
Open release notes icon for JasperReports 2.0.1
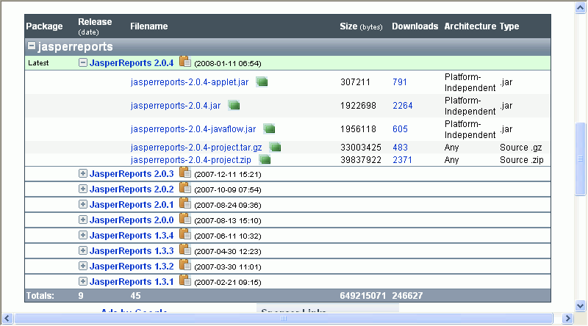185,203
